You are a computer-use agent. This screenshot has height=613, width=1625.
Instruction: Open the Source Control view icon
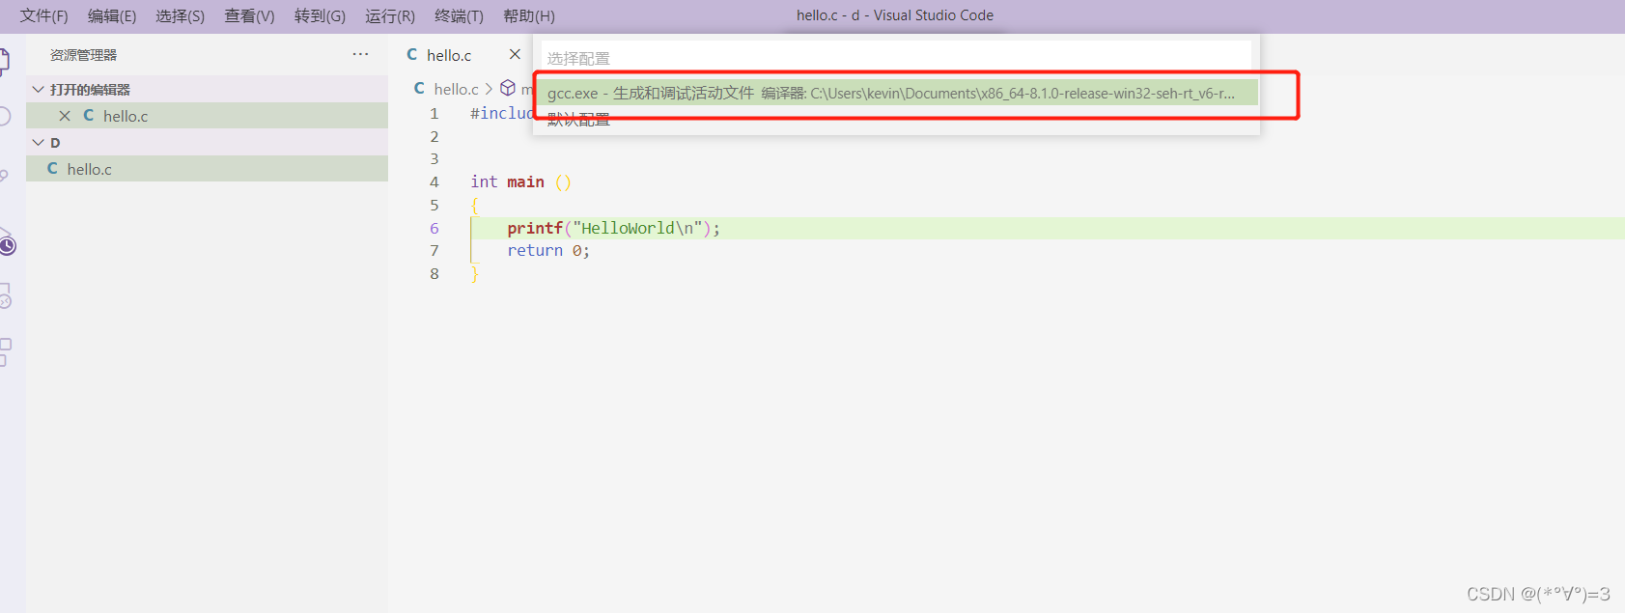point(4,176)
